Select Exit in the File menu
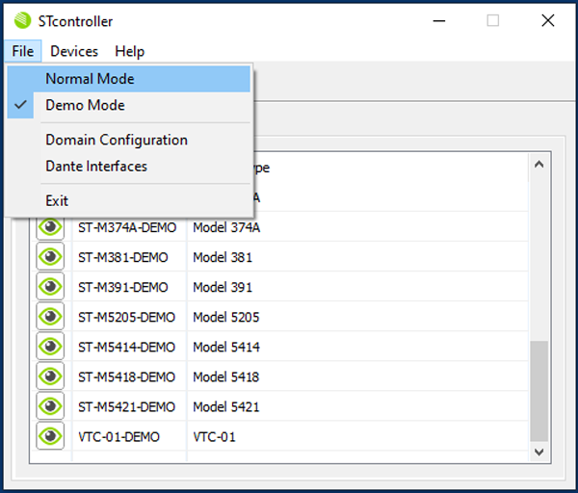 click(57, 200)
